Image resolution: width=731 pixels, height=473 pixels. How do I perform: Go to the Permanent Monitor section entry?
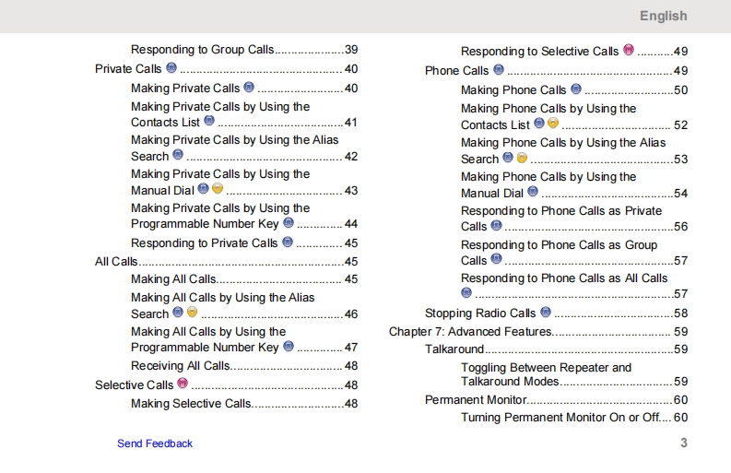point(476,399)
